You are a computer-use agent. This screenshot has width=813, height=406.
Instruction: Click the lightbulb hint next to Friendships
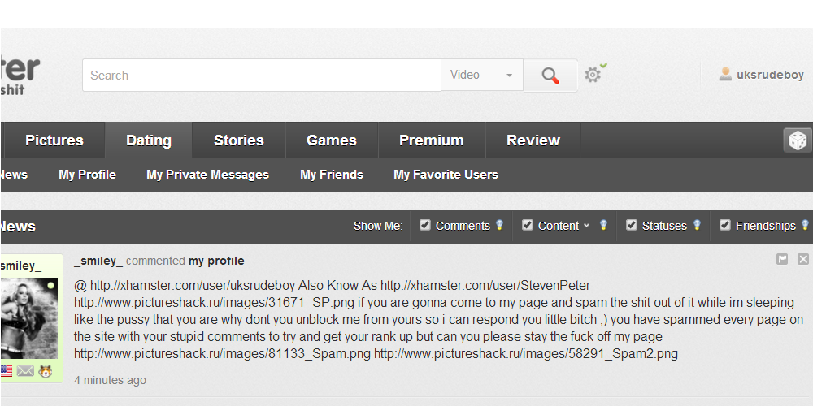(x=805, y=225)
